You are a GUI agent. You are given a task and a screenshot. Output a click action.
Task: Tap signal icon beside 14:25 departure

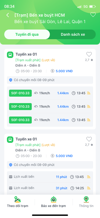click(x=89, y=188)
